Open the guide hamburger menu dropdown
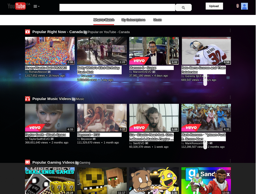The width and height of the screenshot is (259, 194). 36,6
